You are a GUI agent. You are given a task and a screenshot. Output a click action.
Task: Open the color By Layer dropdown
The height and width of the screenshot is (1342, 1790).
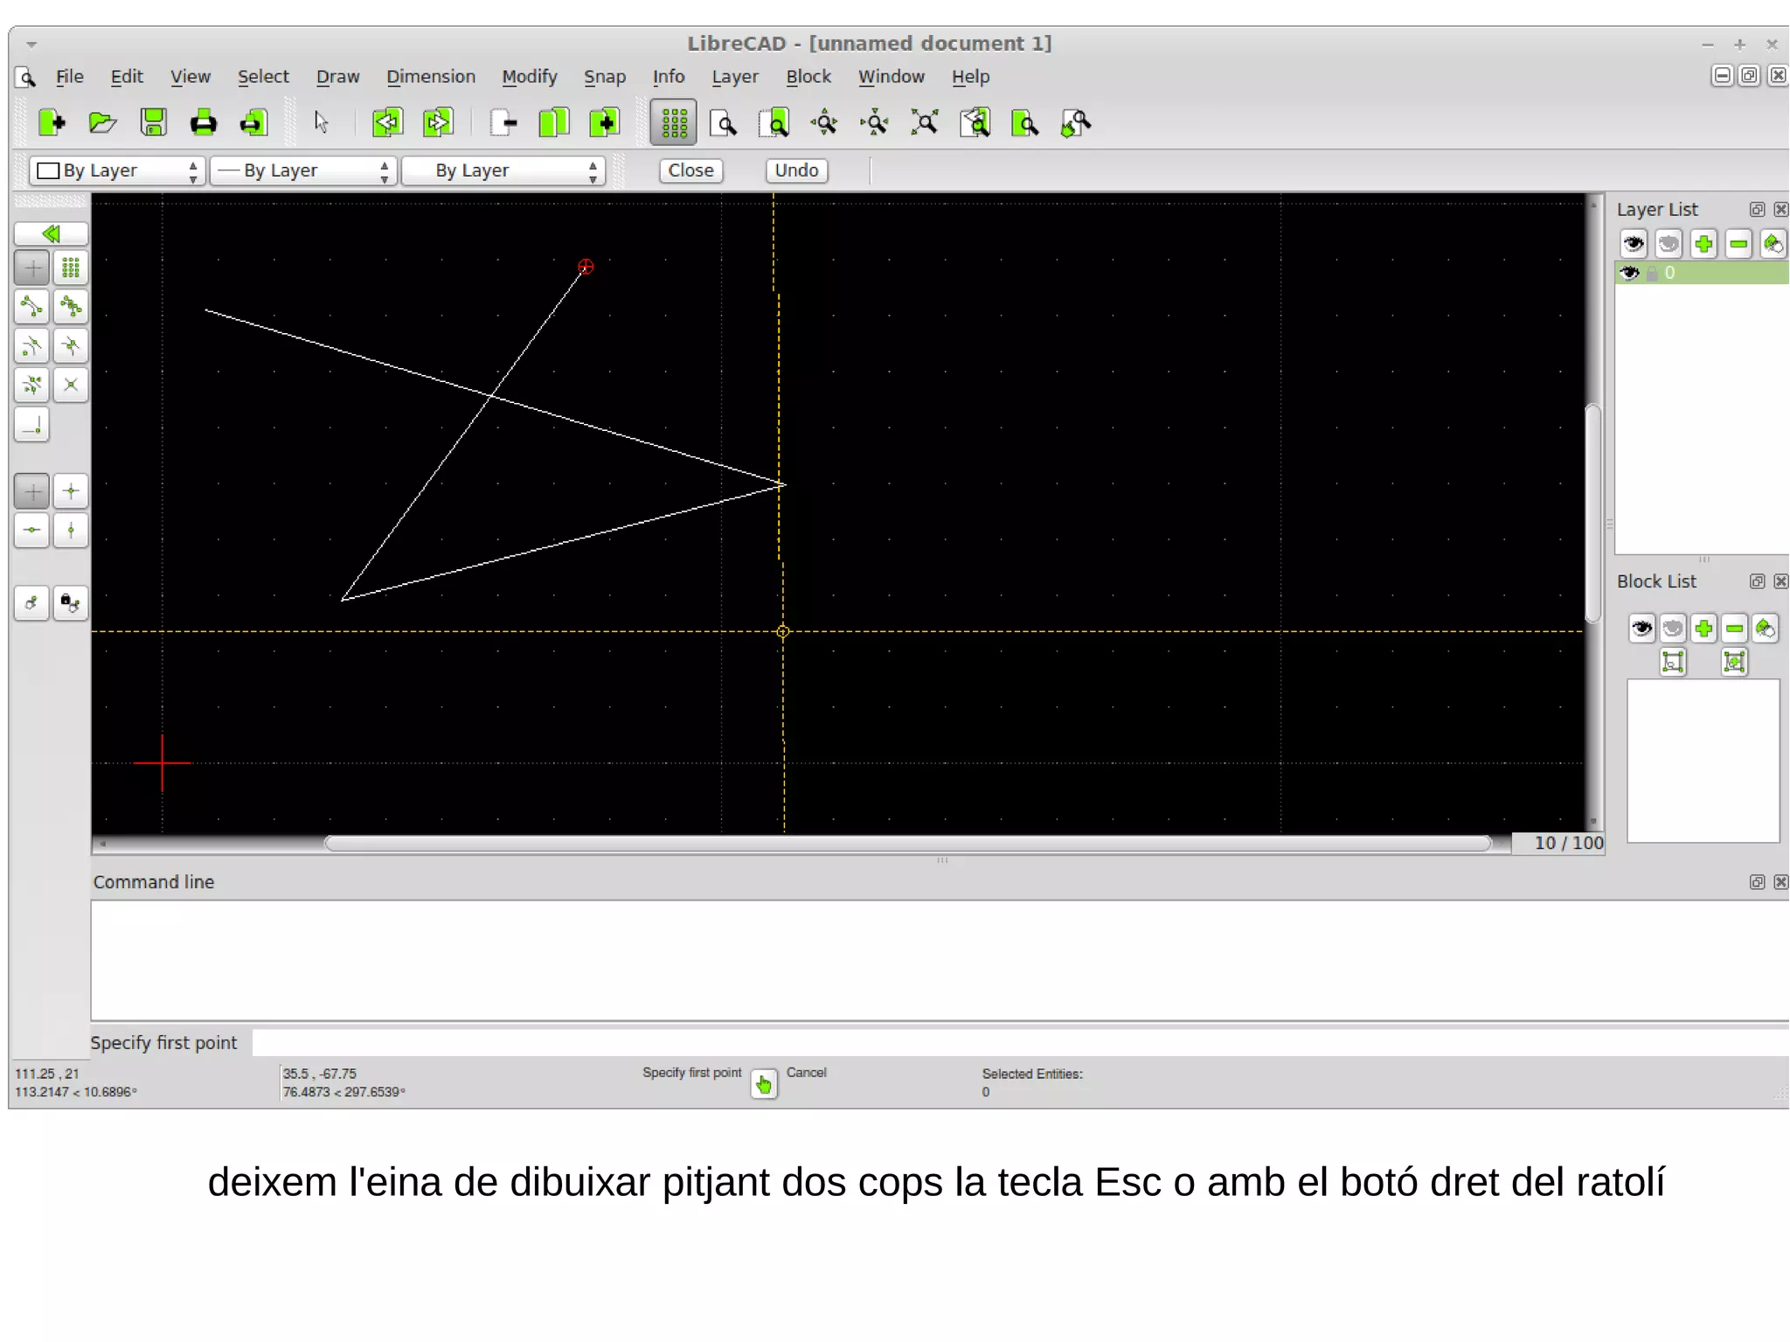tap(117, 170)
